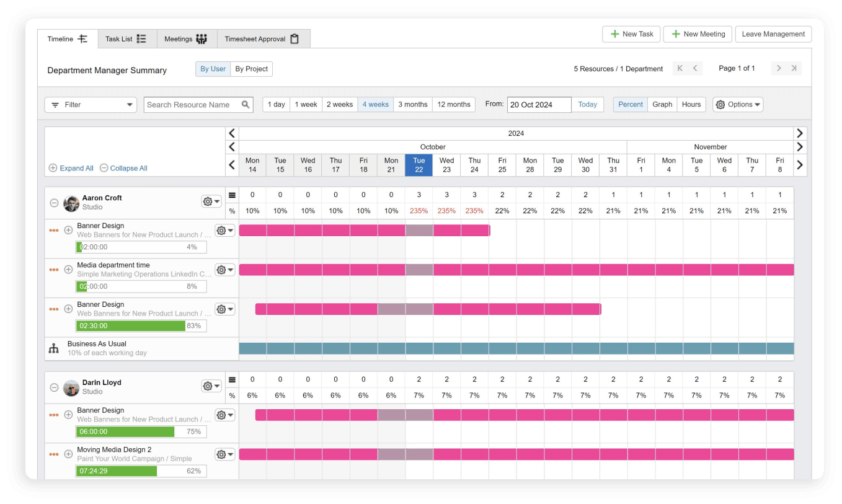Open the gear settings icon next to Aaron Croft

[x=208, y=201]
